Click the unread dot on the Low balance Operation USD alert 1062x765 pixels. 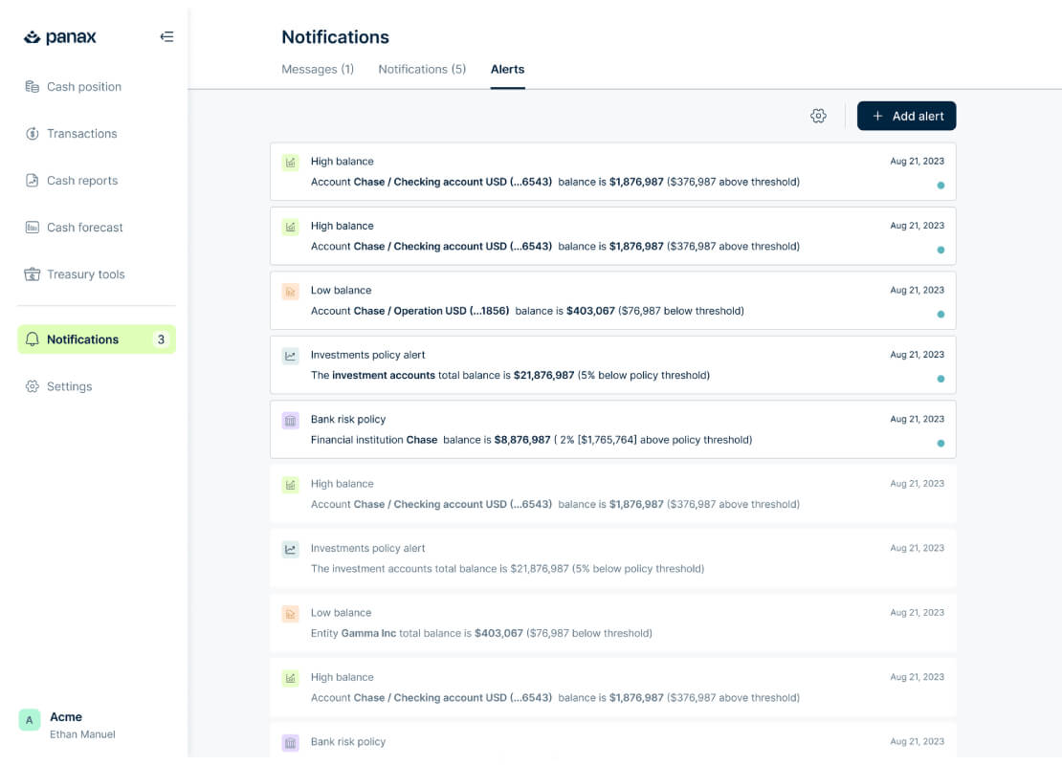(940, 314)
